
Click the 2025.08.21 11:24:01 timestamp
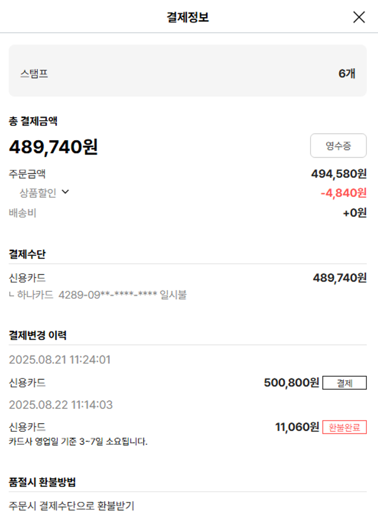[x=59, y=360]
